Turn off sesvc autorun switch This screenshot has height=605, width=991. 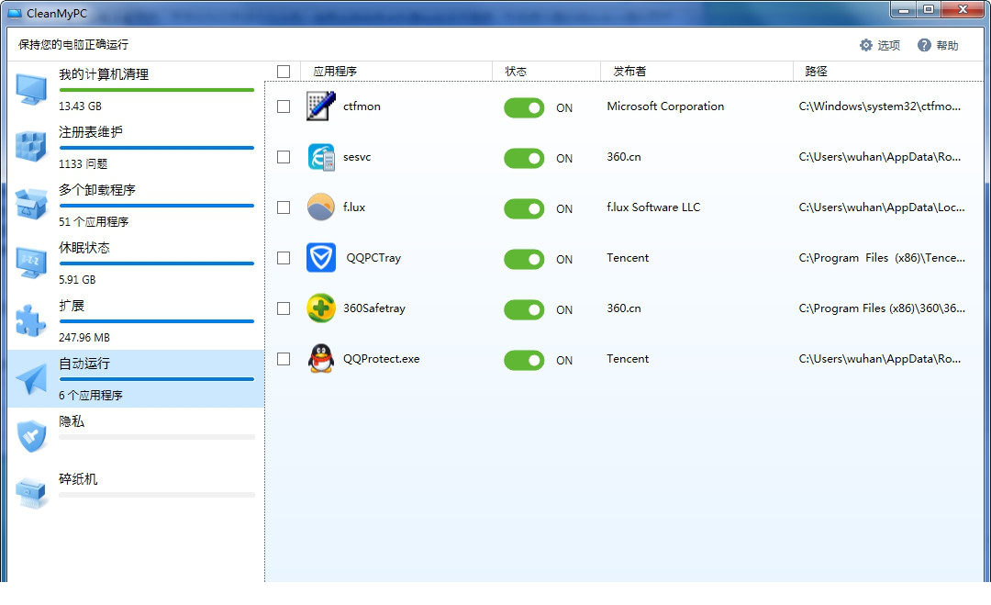(x=524, y=158)
